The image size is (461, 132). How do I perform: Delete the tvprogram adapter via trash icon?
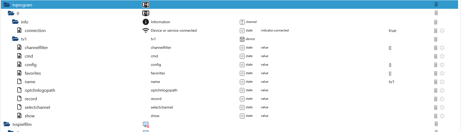pyautogui.click(x=436, y=5)
